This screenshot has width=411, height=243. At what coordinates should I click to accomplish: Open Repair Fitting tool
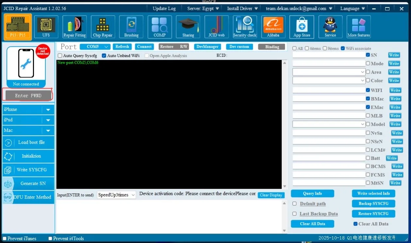coord(74,27)
